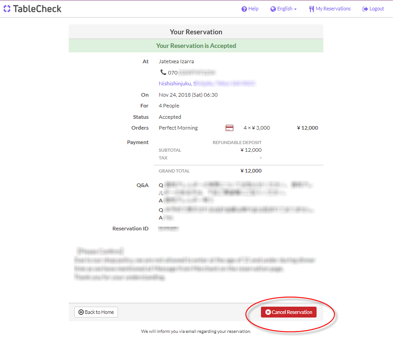The height and width of the screenshot is (355, 393).
Task: Select Help in the top navigation
Action: click(x=253, y=9)
